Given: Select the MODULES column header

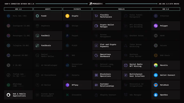Looking at the screenshot, I should click(x=121, y=9).
